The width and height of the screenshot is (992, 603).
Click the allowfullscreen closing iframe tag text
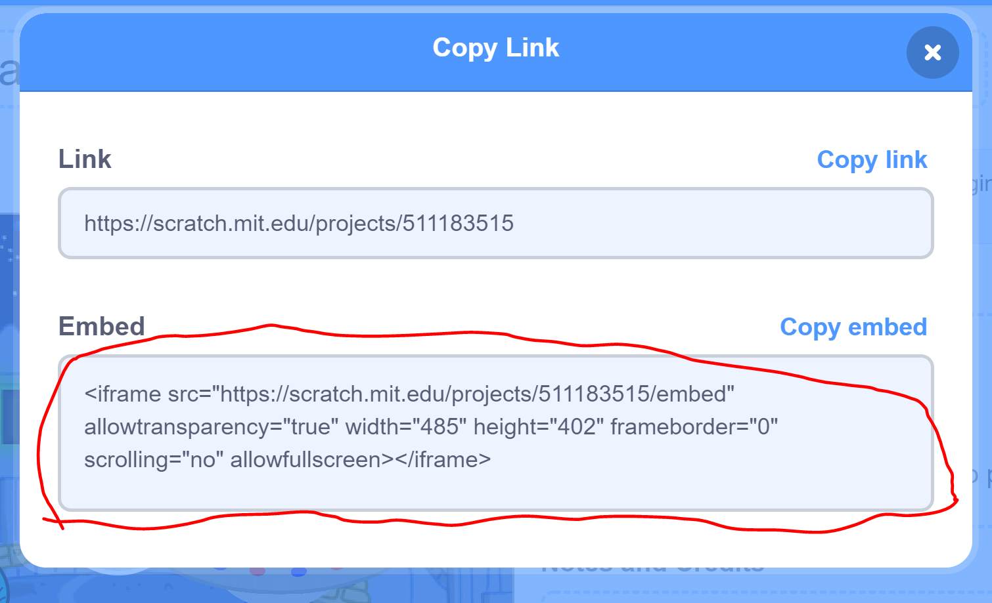[361, 460]
